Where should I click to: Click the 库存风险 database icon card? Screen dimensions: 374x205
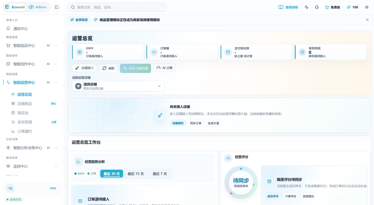click(302, 52)
